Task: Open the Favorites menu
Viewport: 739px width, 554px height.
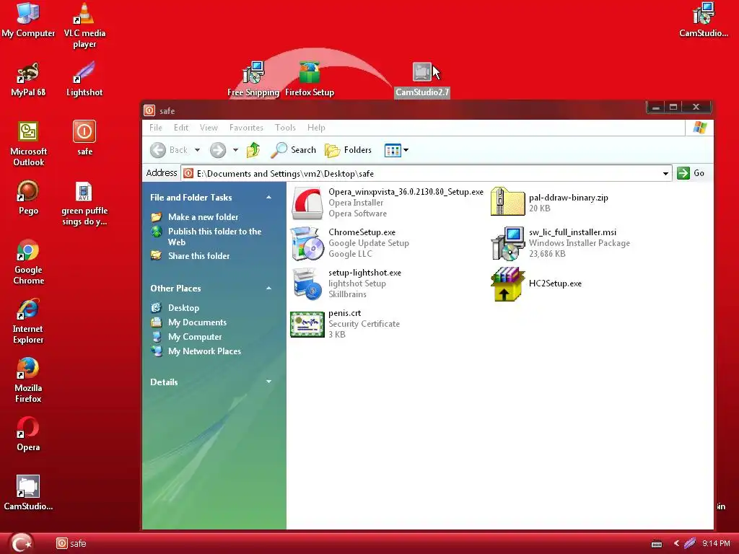Action: tap(246, 127)
